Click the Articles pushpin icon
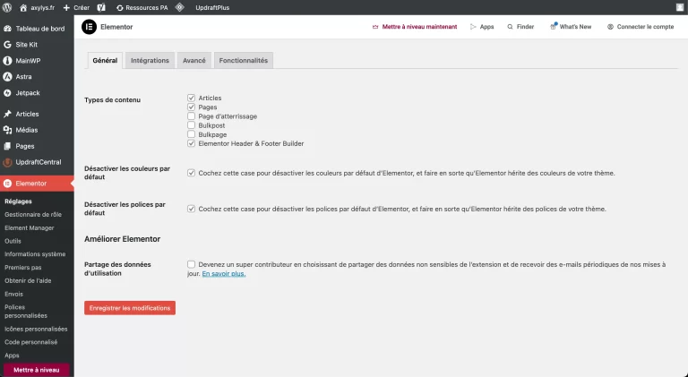Image resolution: width=688 pixels, height=377 pixels. pos(7,114)
